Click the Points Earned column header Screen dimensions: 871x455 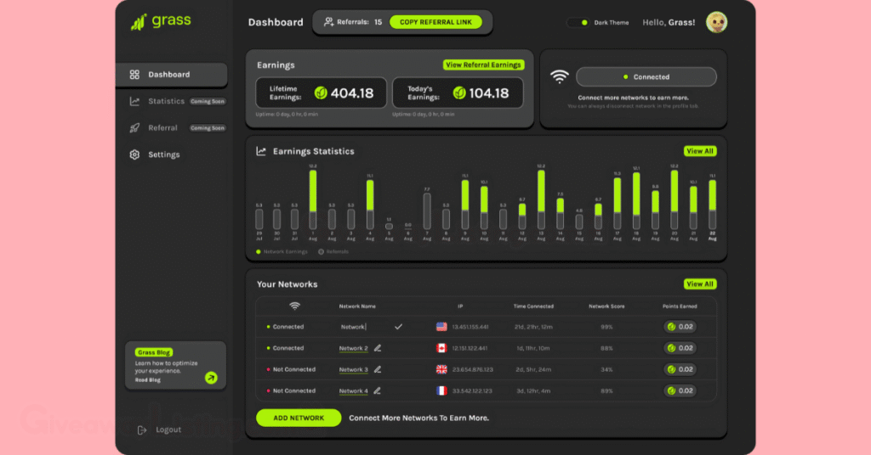680,306
